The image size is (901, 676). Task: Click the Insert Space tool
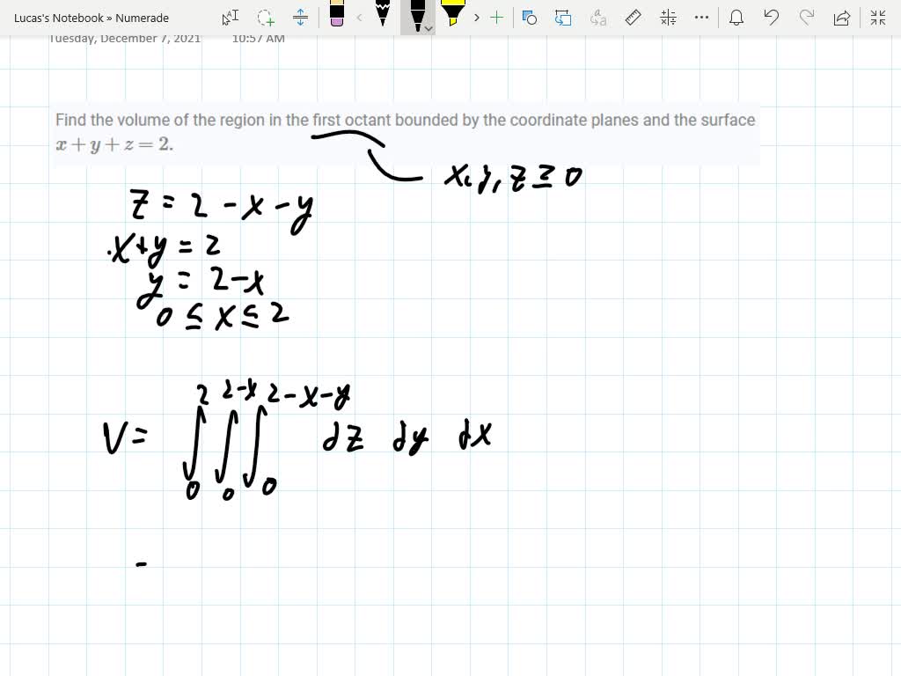[x=300, y=18]
